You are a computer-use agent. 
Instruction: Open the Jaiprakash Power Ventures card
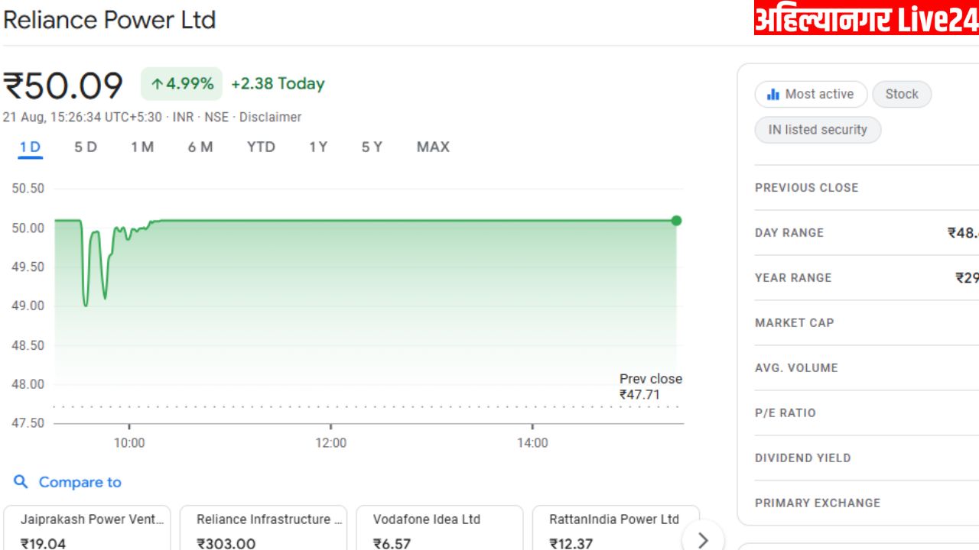pos(87,529)
